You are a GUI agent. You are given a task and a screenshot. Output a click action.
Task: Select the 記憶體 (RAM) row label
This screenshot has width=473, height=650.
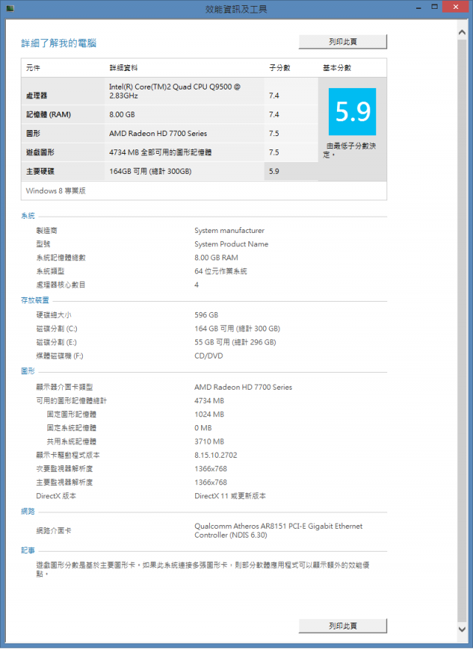(x=49, y=115)
